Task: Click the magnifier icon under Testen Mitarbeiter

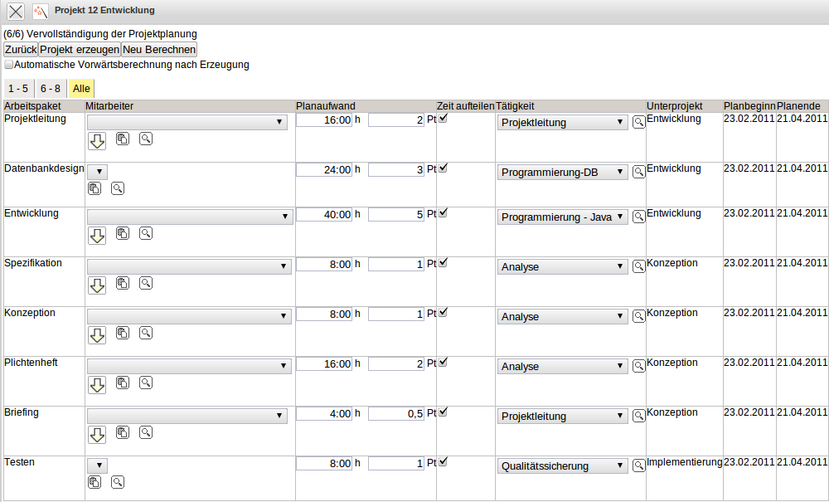Action: tap(118, 482)
